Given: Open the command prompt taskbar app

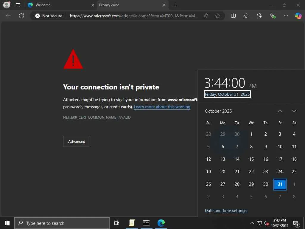Looking at the screenshot, I should [x=146, y=223].
